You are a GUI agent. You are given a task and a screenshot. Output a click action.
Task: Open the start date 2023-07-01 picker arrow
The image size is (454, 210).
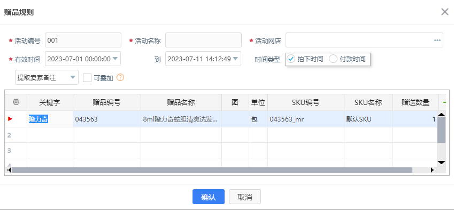115,59
